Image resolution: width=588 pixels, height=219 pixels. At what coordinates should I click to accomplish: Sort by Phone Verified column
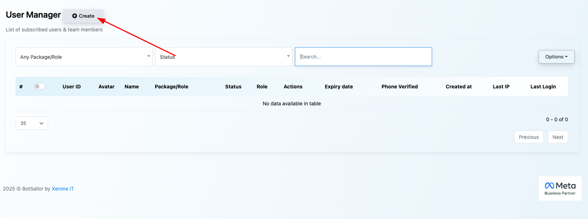(400, 87)
